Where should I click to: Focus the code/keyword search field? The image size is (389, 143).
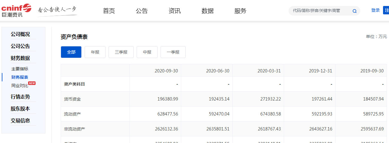320,11
